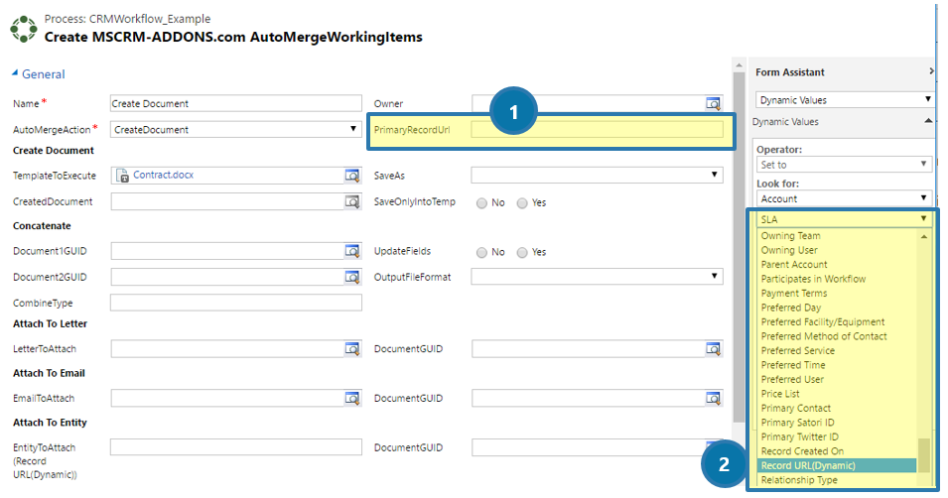Open the OutputFileFormat dropdown
This screenshot has height=498, width=948.
coord(597,276)
